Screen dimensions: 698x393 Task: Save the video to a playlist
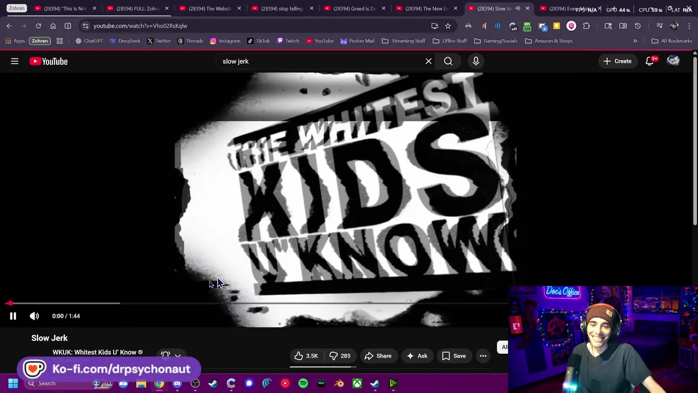(454, 356)
